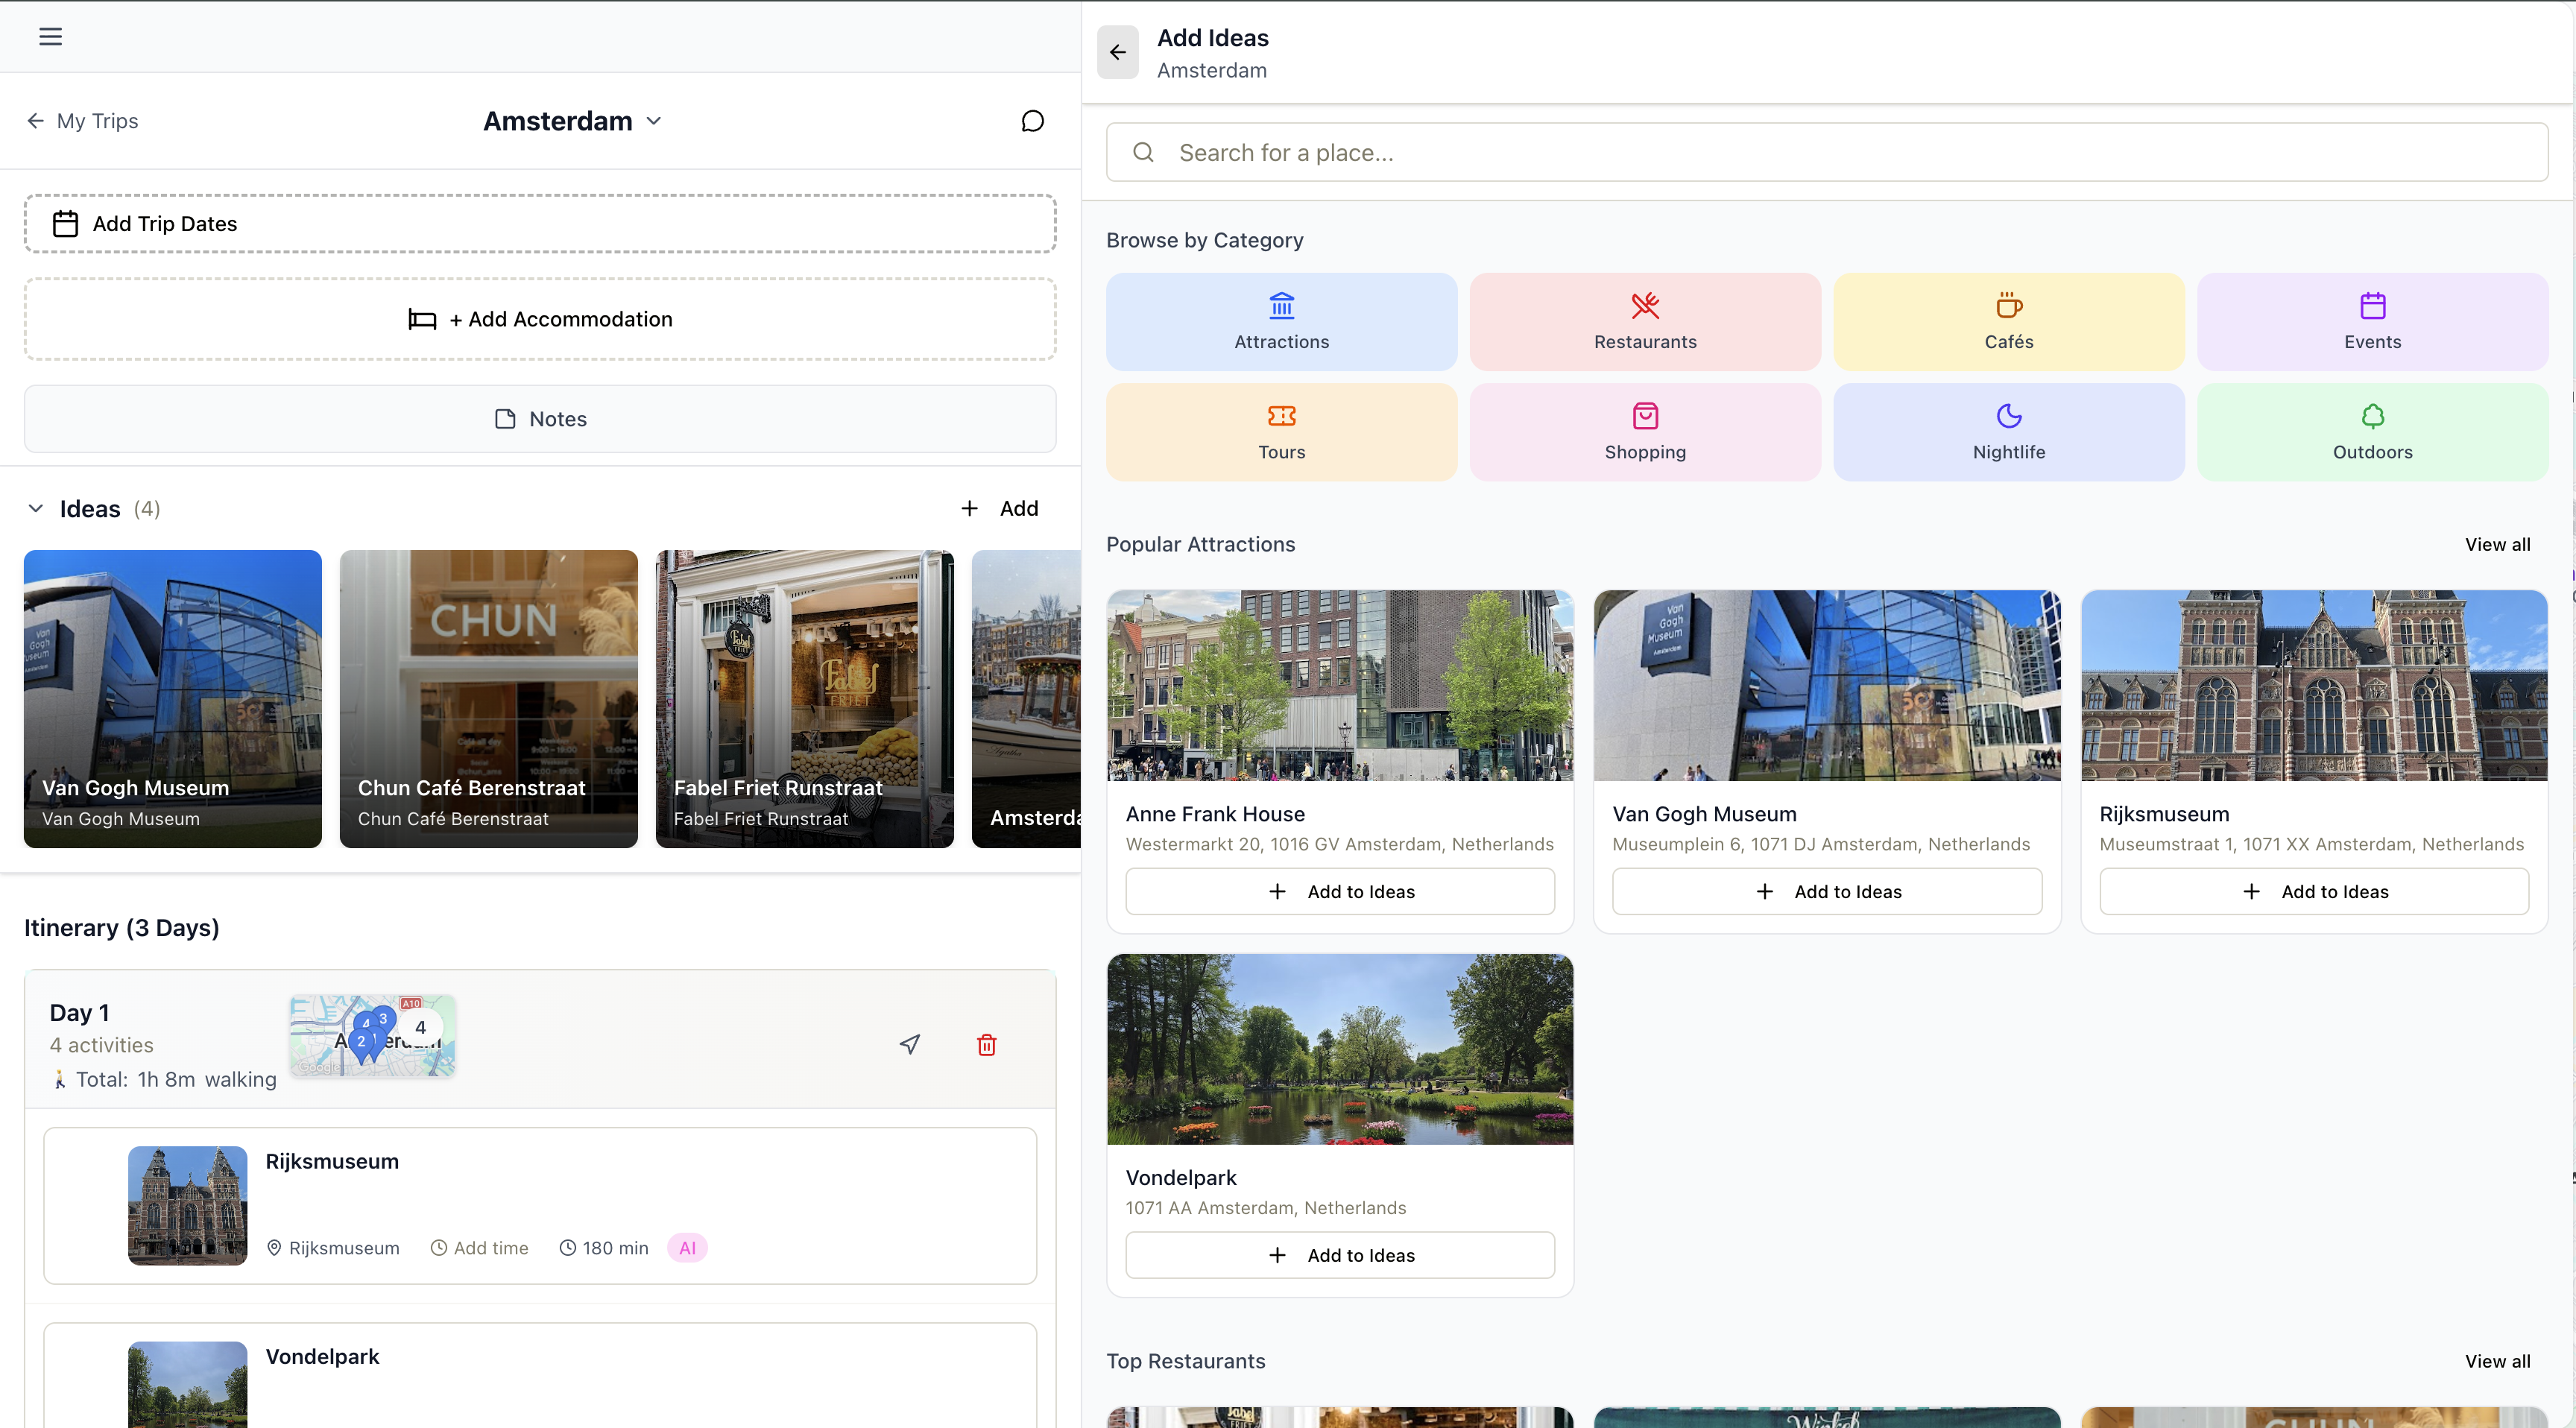
Task: Click the back arrow on Add Ideas panel
Action: [1117, 52]
